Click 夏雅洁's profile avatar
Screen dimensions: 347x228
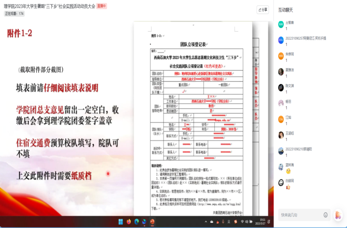[281, 72]
